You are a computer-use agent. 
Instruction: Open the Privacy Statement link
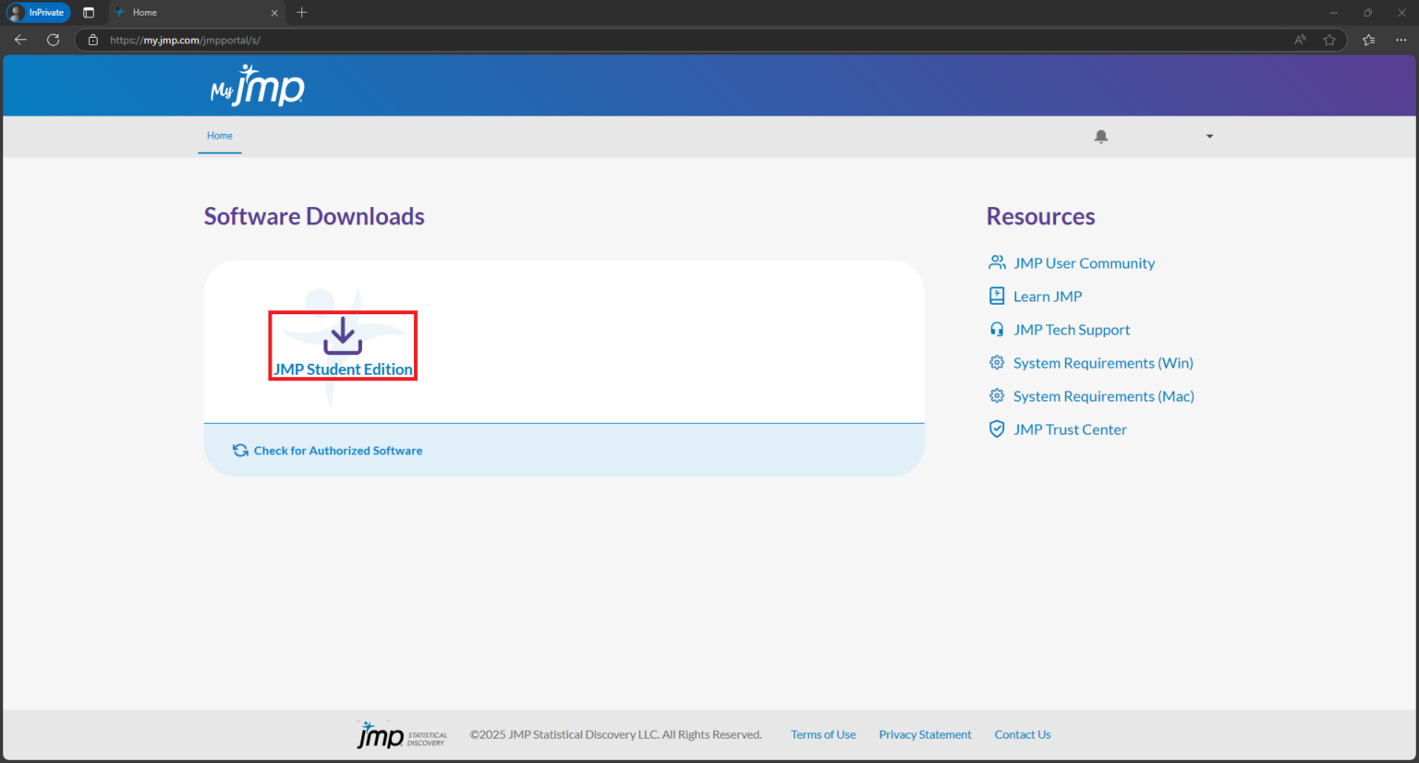925,733
